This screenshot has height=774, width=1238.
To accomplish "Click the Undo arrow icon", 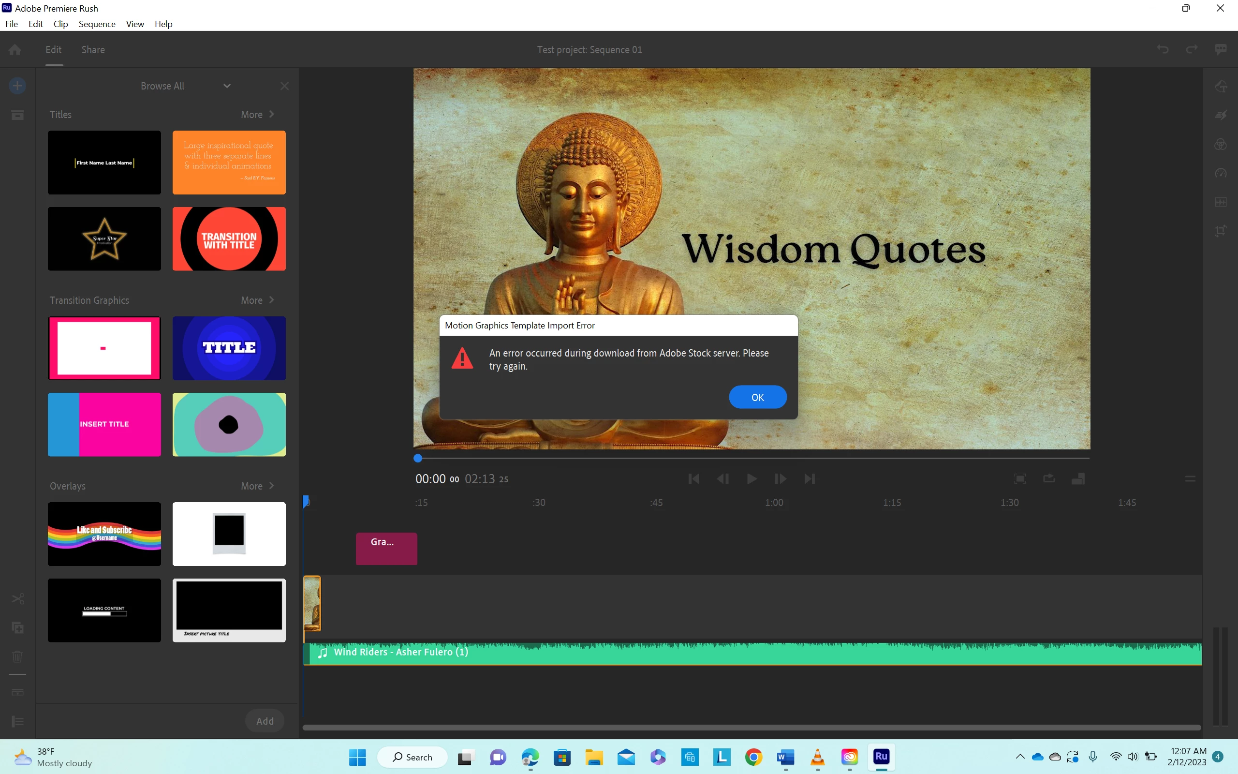I will [x=1163, y=50].
